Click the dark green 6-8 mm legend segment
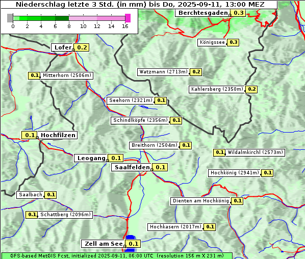 tap(62, 18)
